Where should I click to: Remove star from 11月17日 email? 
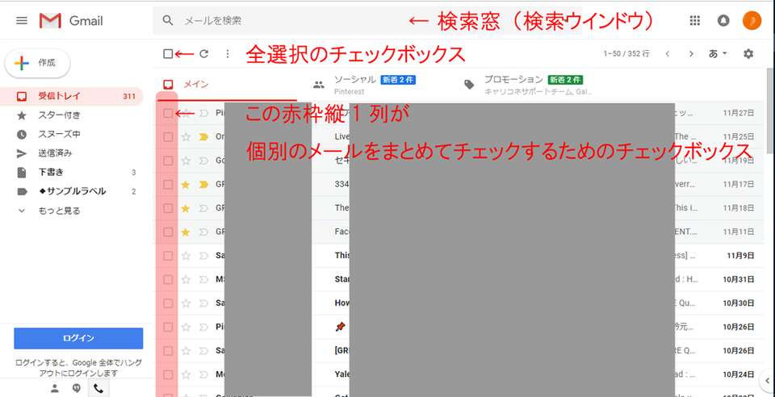[x=186, y=185]
